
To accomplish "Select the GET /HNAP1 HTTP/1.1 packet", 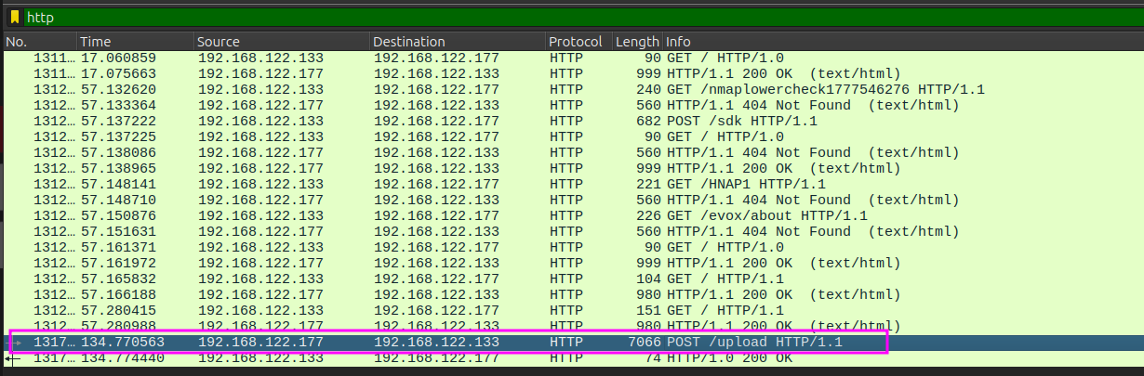I will pos(572,184).
